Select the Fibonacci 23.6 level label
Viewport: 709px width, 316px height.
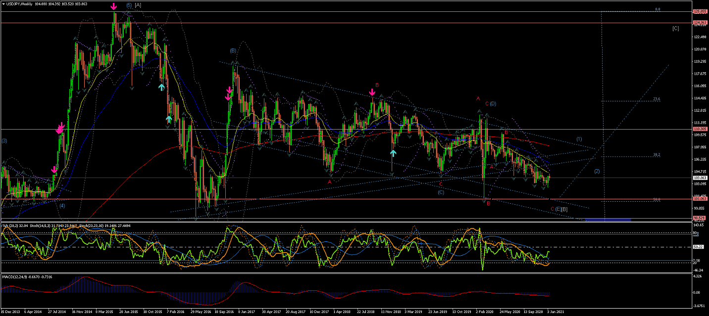click(x=657, y=99)
